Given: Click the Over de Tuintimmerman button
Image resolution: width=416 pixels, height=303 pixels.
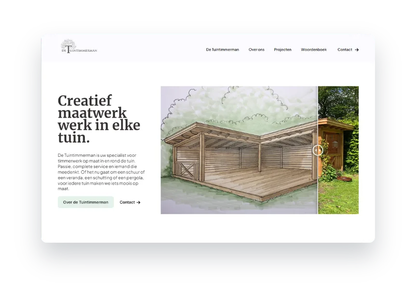Looking at the screenshot, I should 86,202.
